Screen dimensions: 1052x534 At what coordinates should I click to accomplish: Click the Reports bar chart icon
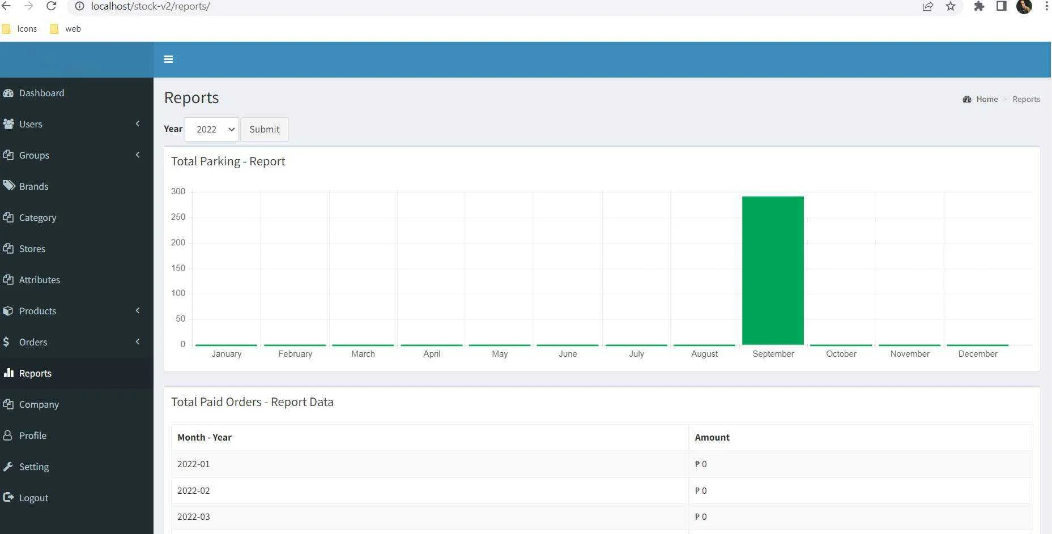[x=8, y=373]
